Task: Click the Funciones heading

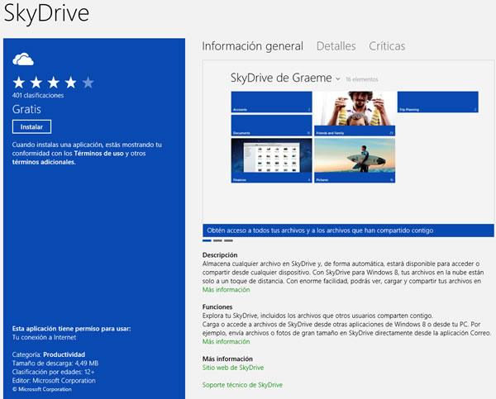Action: click(x=217, y=306)
